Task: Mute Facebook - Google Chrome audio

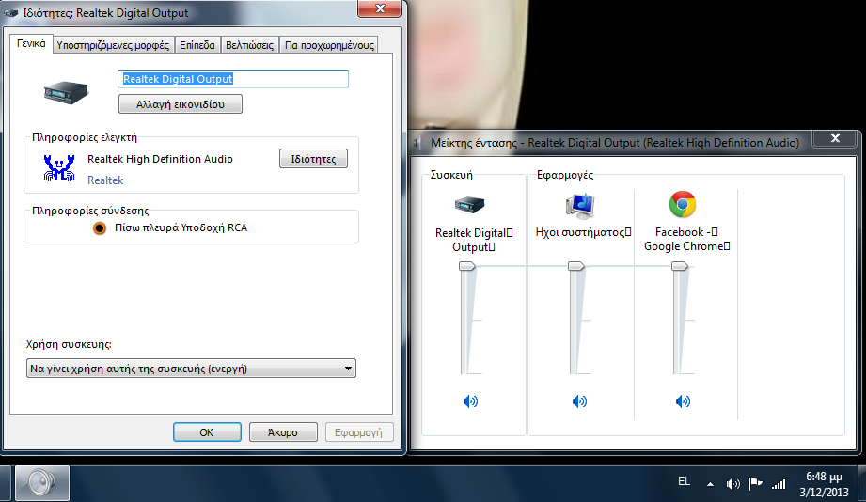Action: click(x=683, y=401)
